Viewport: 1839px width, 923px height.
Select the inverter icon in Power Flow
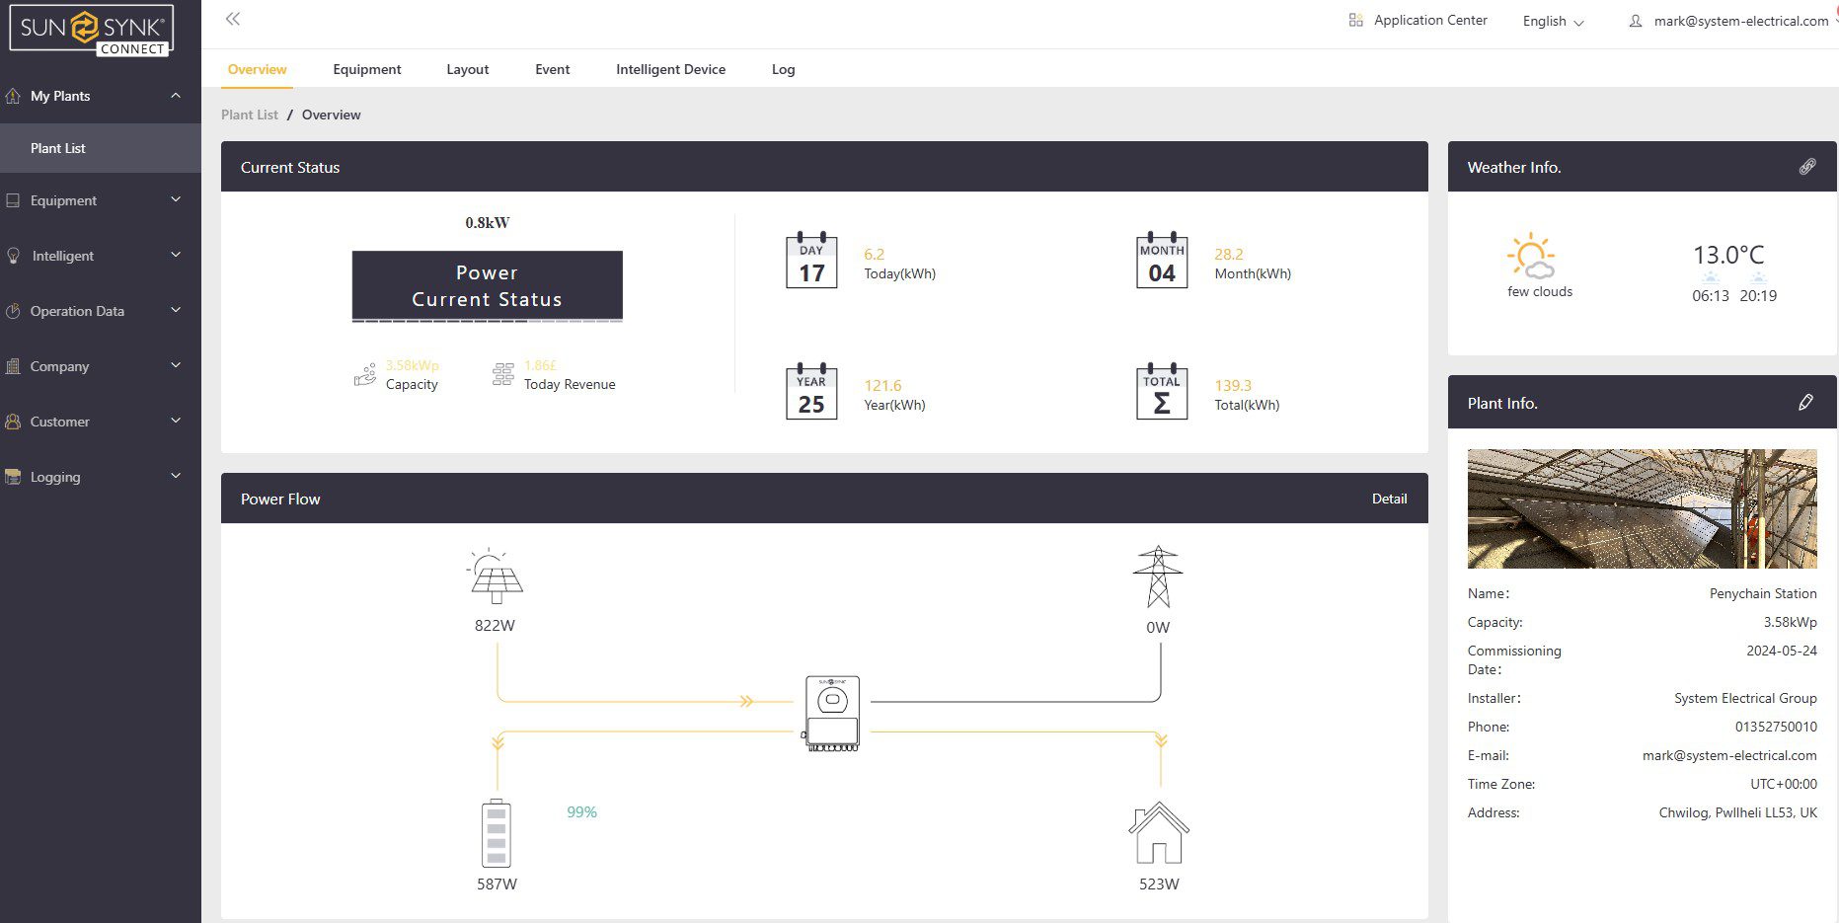click(x=832, y=714)
